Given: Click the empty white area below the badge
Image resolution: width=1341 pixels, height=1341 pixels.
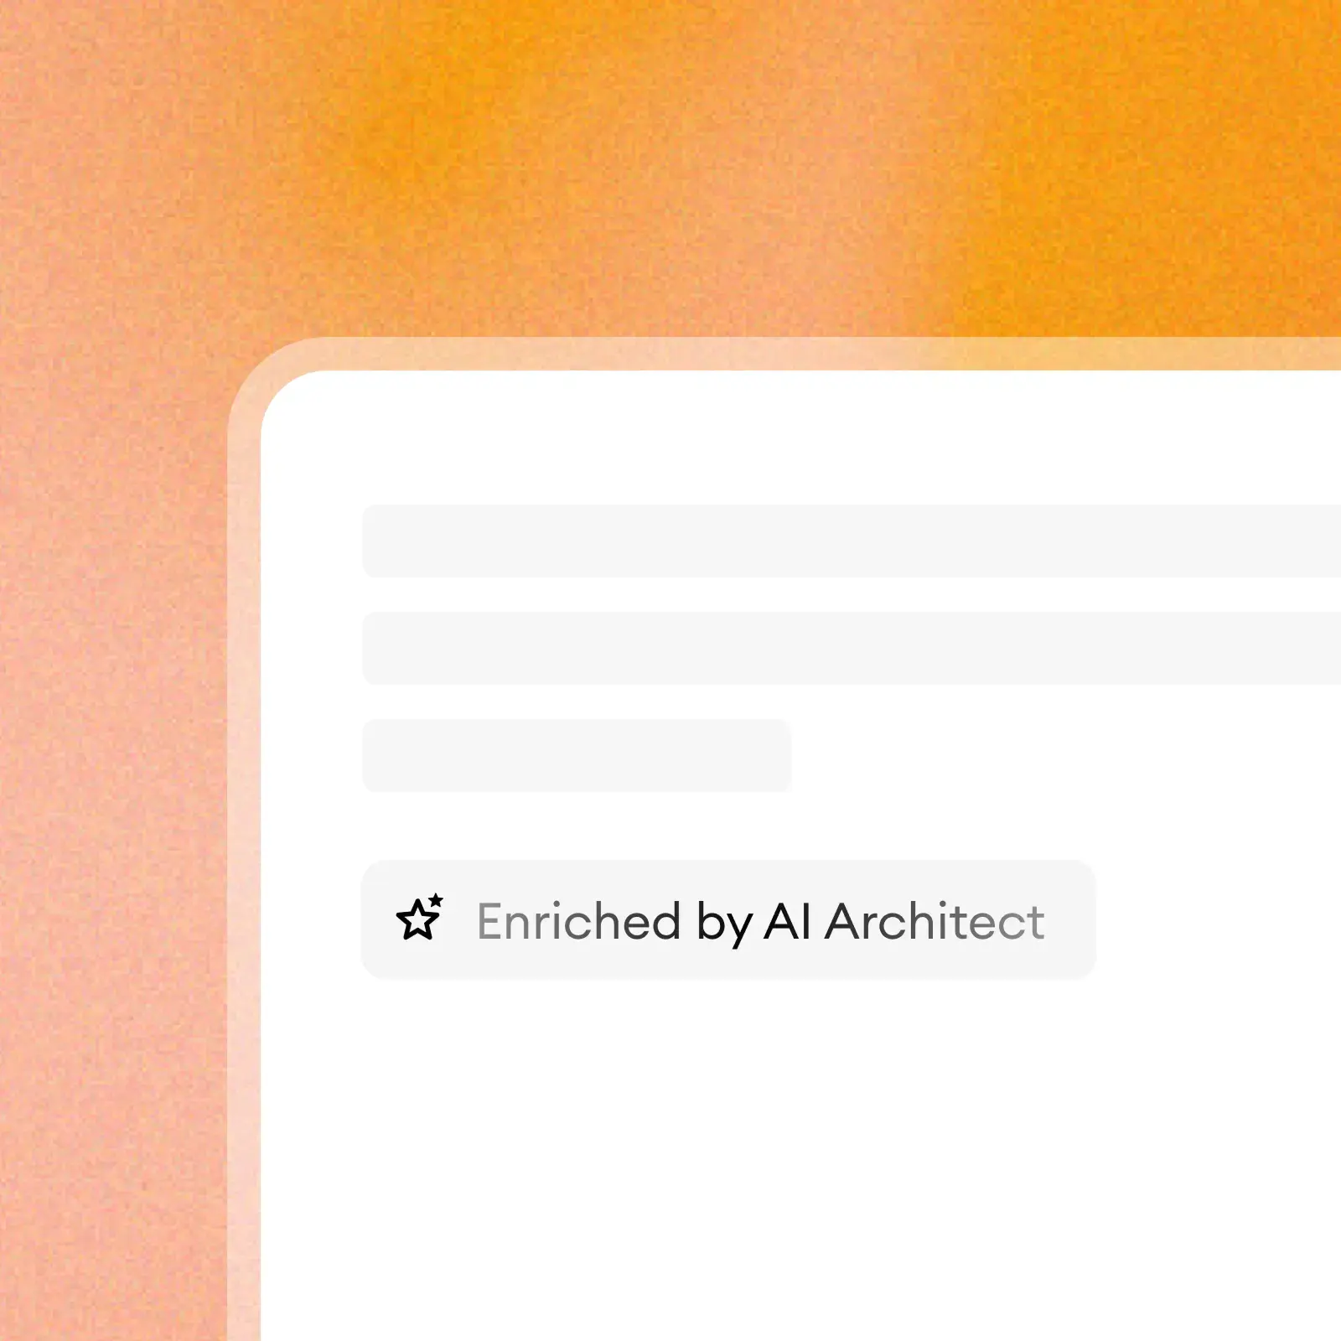Looking at the screenshot, I should tap(796, 1165).
